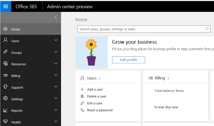Collapse the navigation pane with left chevron
The width and height of the screenshot is (214, 126).
pos(56,17)
